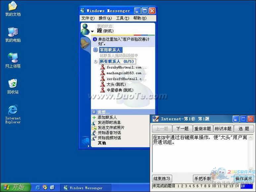Click the exam window title icon

[155, 119]
